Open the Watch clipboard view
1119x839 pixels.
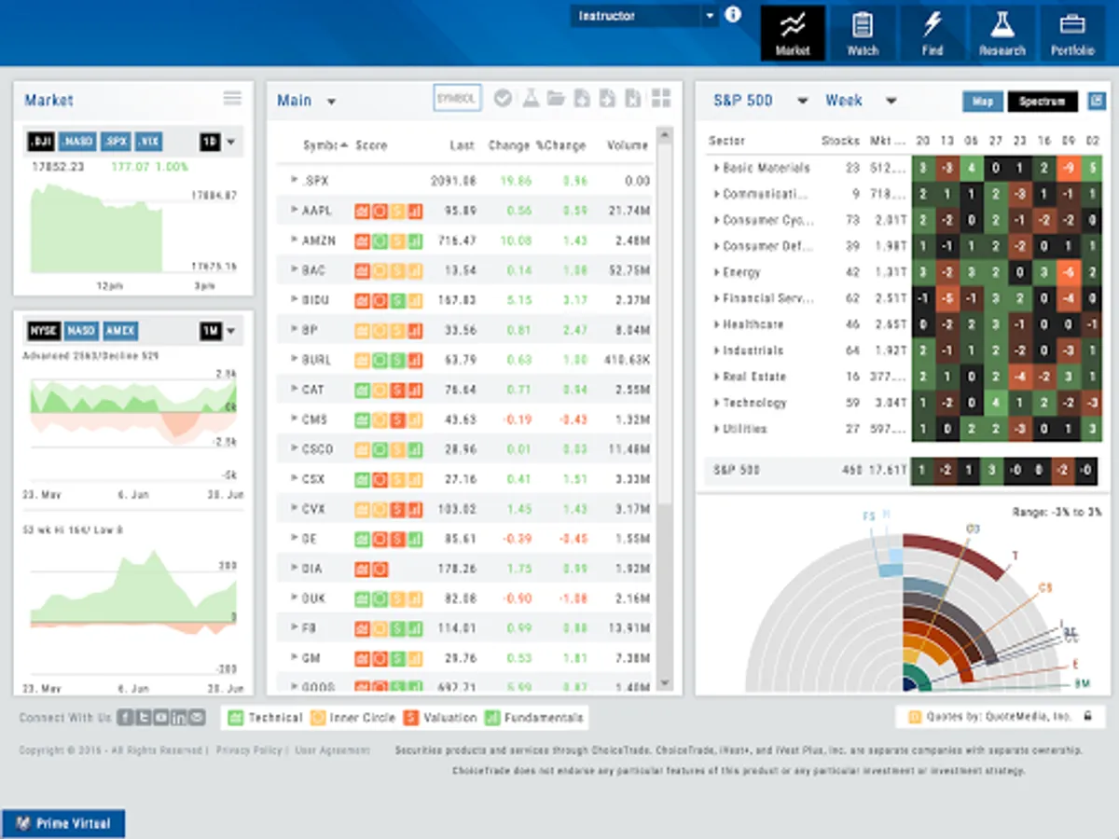click(863, 33)
